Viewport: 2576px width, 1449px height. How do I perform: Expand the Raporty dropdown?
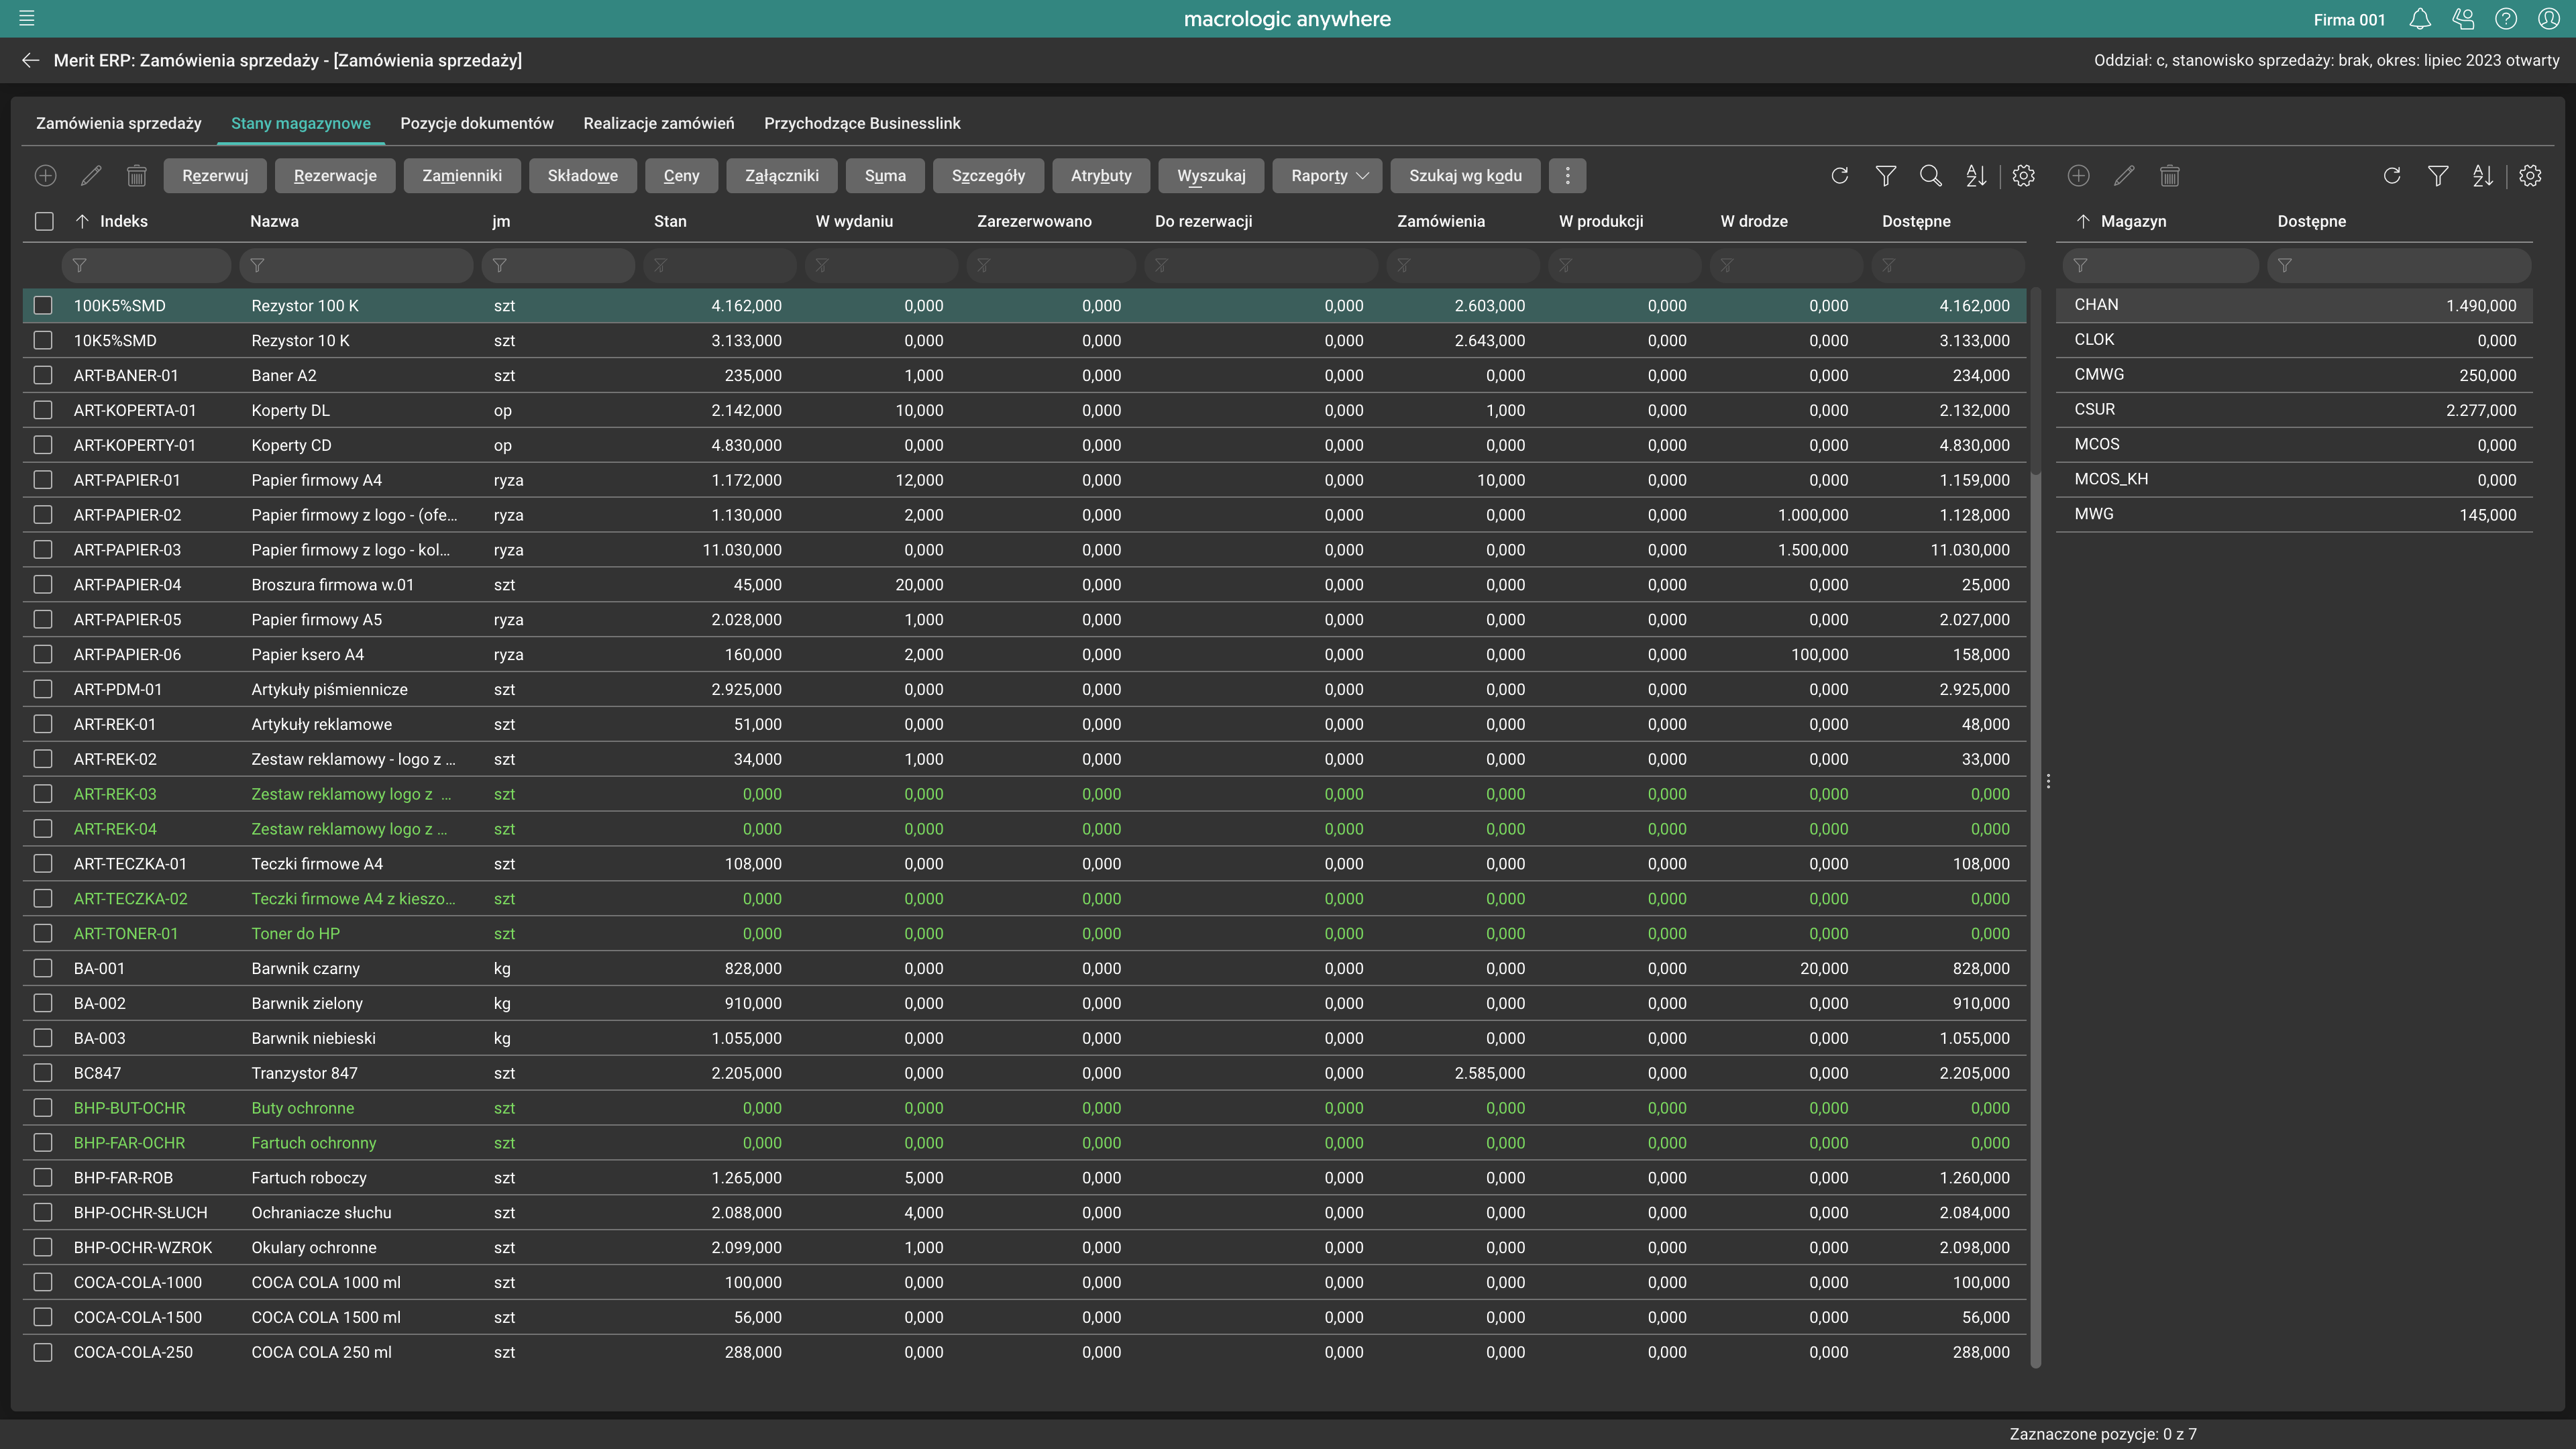(x=1327, y=176)
